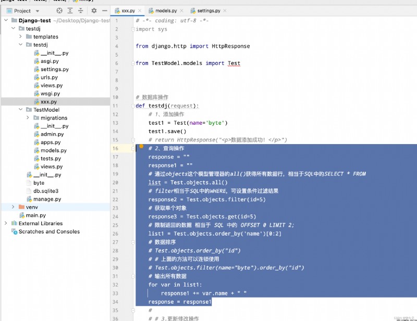This screenshot has height=321, width=417.
Task: Switch to the xxx.py editor tab
Action: pyautogui.click(x=128, y=10)
